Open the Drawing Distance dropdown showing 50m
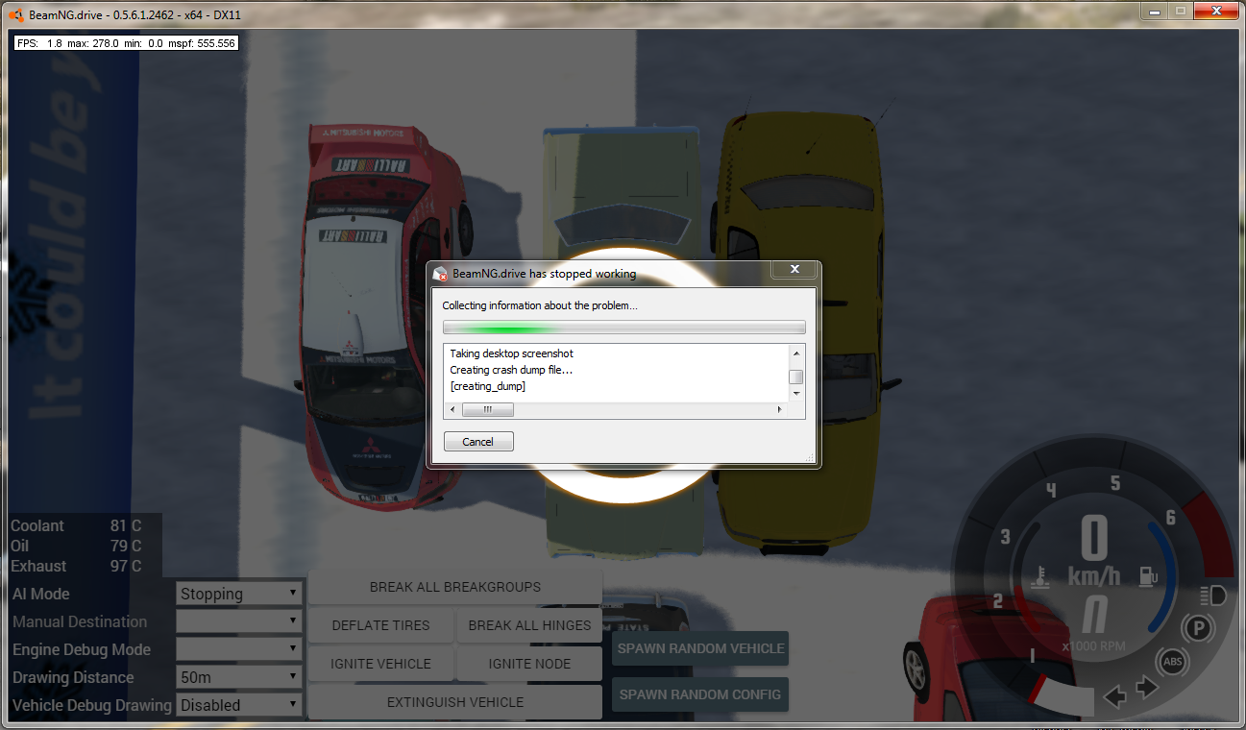Viewport: 1246px width, 730px height. point(239,677)
